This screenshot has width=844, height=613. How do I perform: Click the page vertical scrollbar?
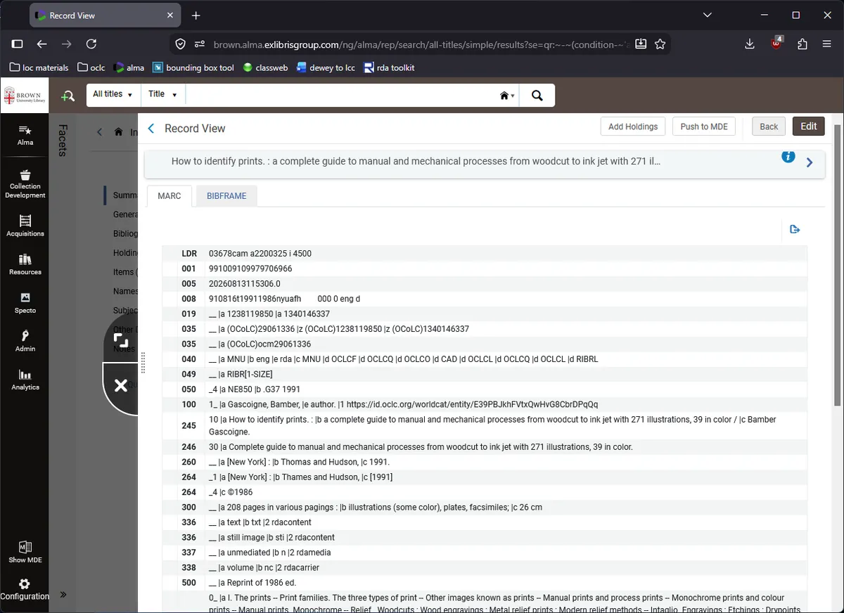click(x=837, y=264)
